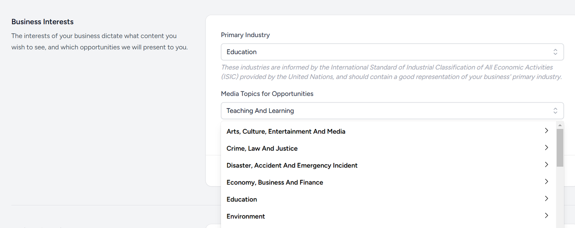Pick the Economy, Business And Finance topic
Viewport: 575px width, 228px height.
pos(275,182)
